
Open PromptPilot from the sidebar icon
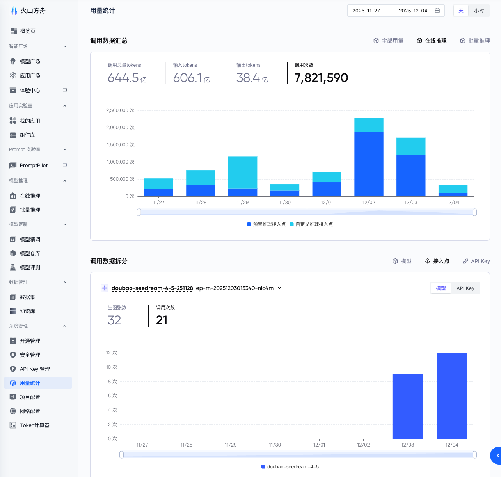pyautogui.click(x=13, y=165)
